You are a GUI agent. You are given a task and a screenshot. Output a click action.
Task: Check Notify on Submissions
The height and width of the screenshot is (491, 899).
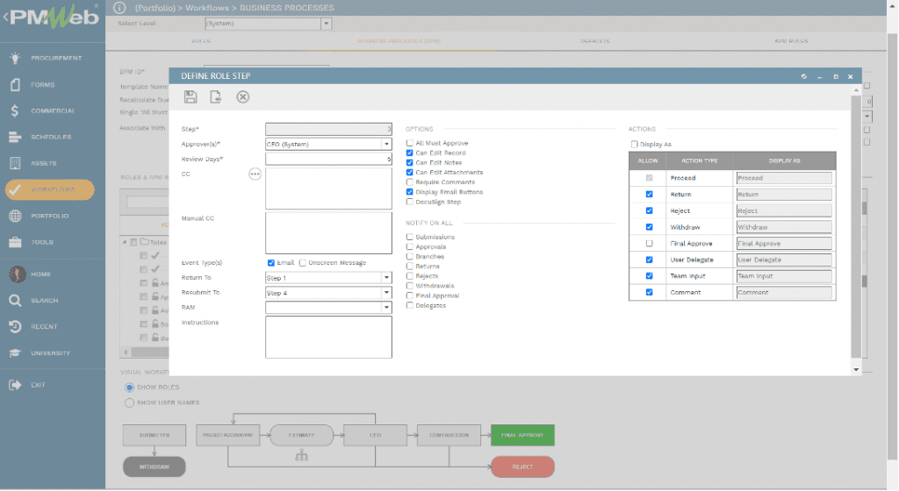409,237
